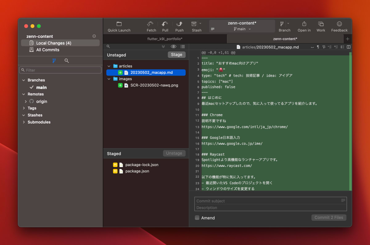
Task: Switch the sidebar to search view
Action: point(67,61)
